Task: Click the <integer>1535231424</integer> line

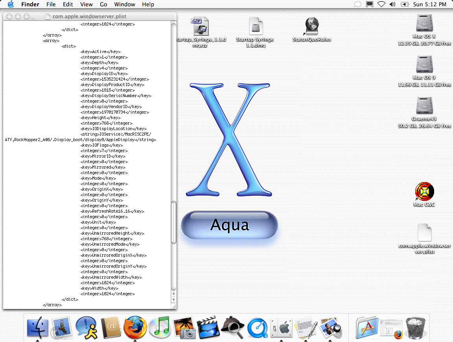Action: coord(115,79)
